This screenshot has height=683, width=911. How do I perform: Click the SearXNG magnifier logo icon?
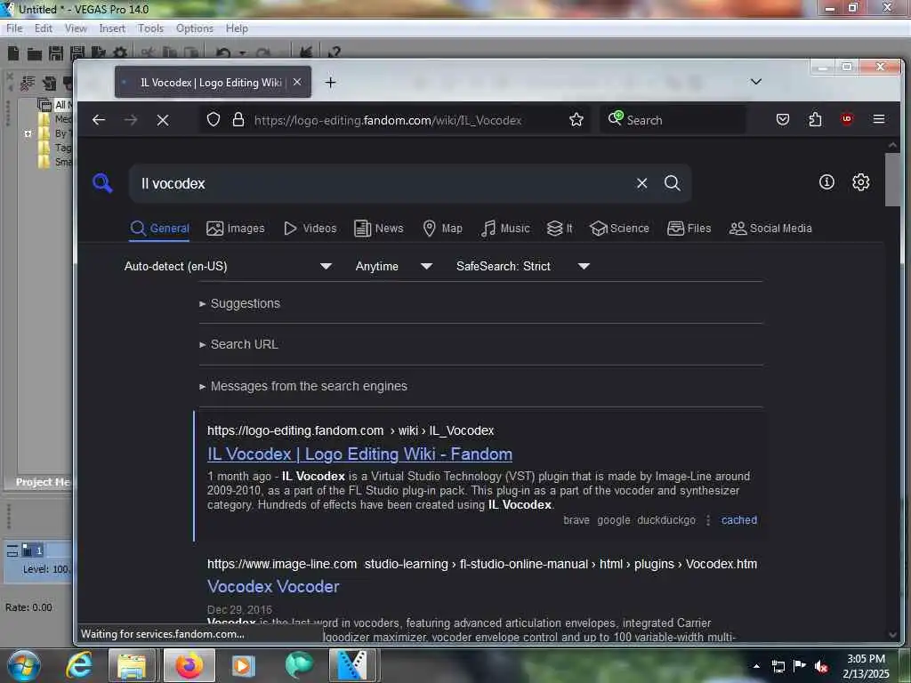click(x=102, y=183)
